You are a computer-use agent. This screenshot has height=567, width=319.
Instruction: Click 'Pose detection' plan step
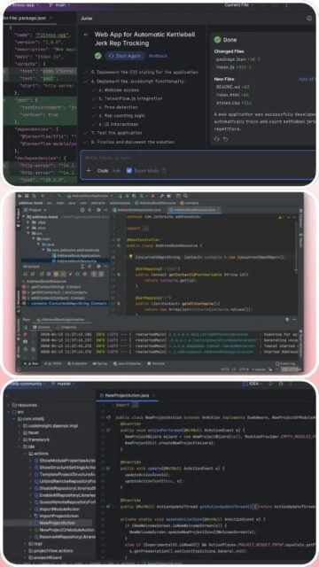tap(118, 107)
